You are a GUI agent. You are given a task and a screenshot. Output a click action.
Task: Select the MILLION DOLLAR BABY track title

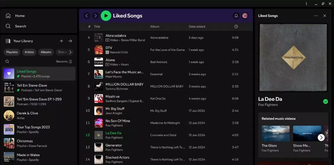pyautogui.click(x=125, y=84)
